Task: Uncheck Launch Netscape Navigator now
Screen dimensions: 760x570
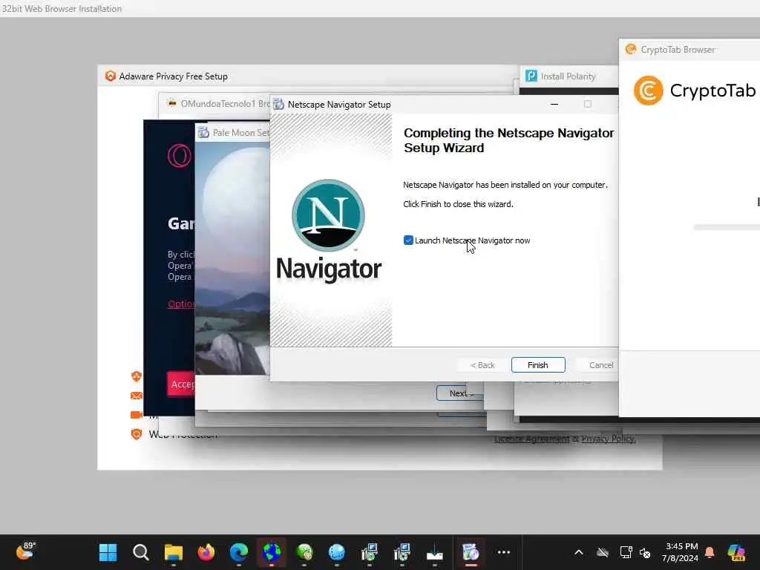Action: 408,240
